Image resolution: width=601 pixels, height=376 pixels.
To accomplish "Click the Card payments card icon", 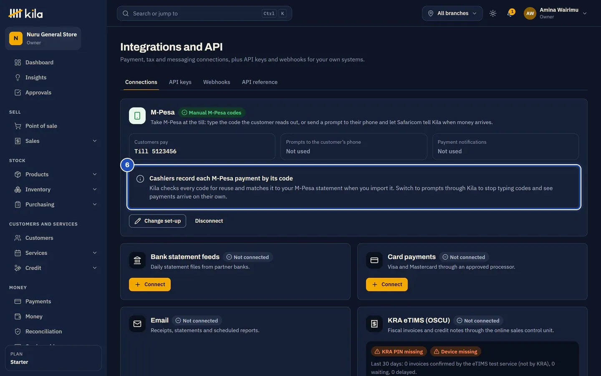I will (x=374, y=260).
